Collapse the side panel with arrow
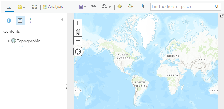Viewport: 224px width, 109px height. (62, 19)
